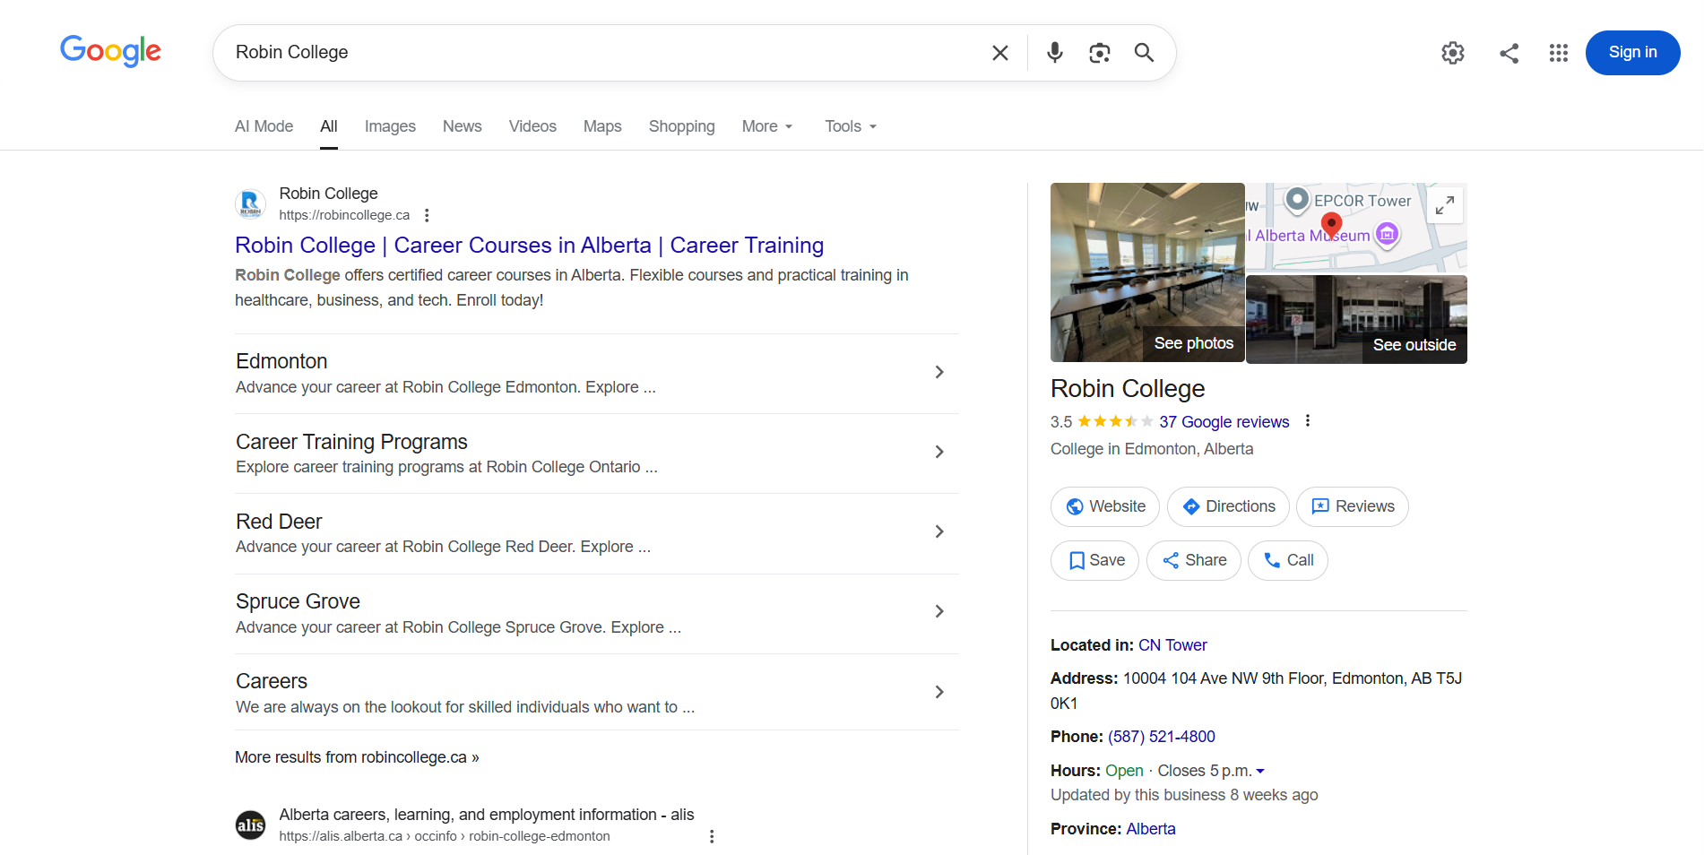Screen dimensions: 1704x855
Task: Expand the hours dropdown arrow
Action: pyautogui.click(x=1260, y=771)
